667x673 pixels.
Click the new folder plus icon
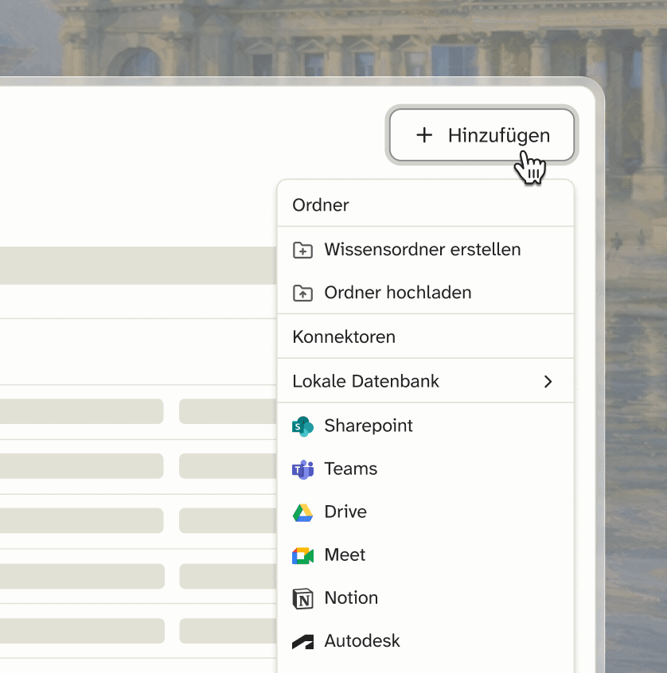pyautogui.click(x=302, y=250)
